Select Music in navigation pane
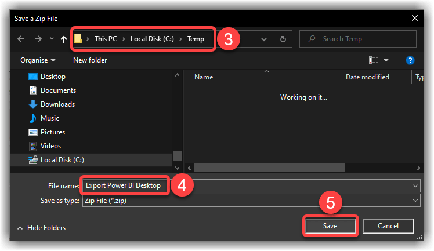The height and width of the screenshot is (251, 434). [x=49, y=118]
